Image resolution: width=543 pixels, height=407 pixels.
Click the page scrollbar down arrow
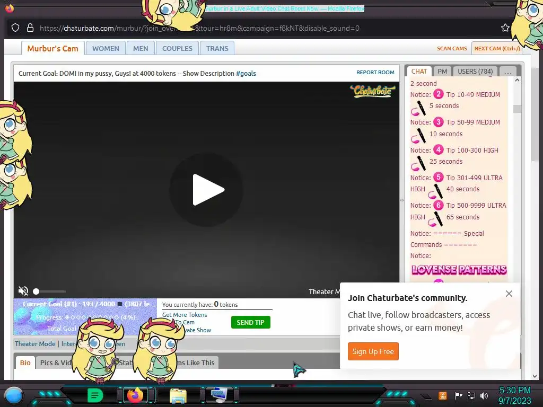pos(535,376)
